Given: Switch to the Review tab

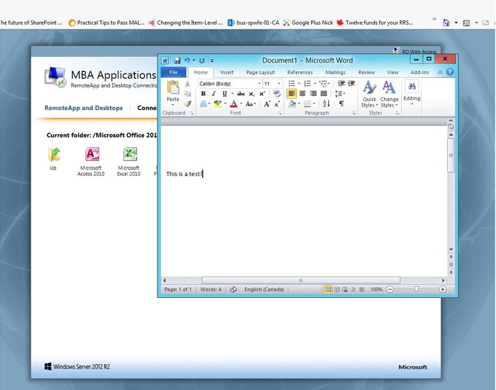Looking at the screenshot, I should coord(366,72).
